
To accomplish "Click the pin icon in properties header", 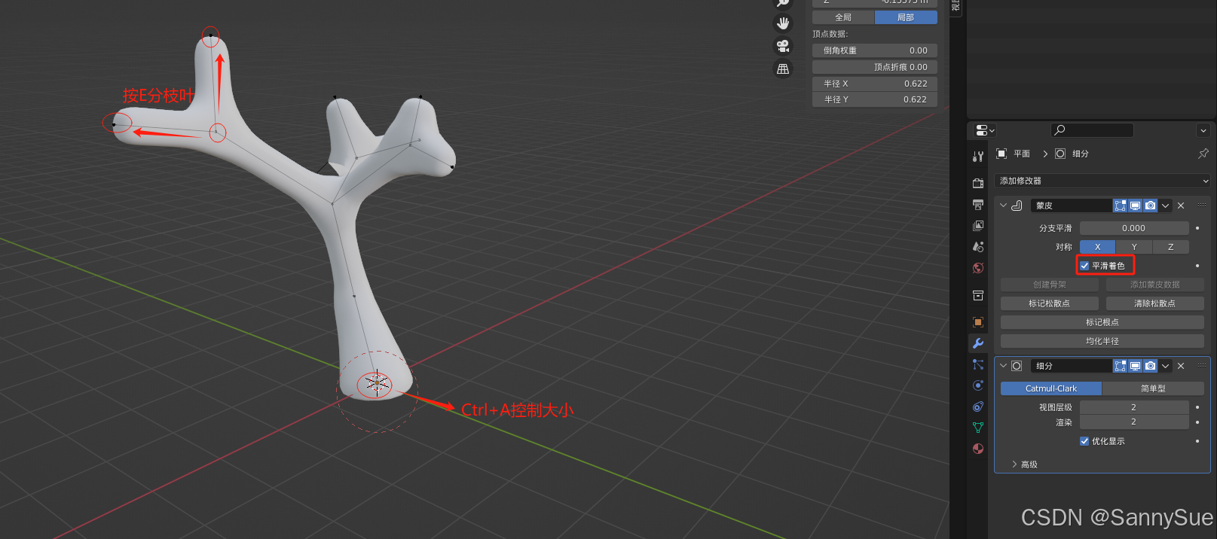I will pos(1203,154).
